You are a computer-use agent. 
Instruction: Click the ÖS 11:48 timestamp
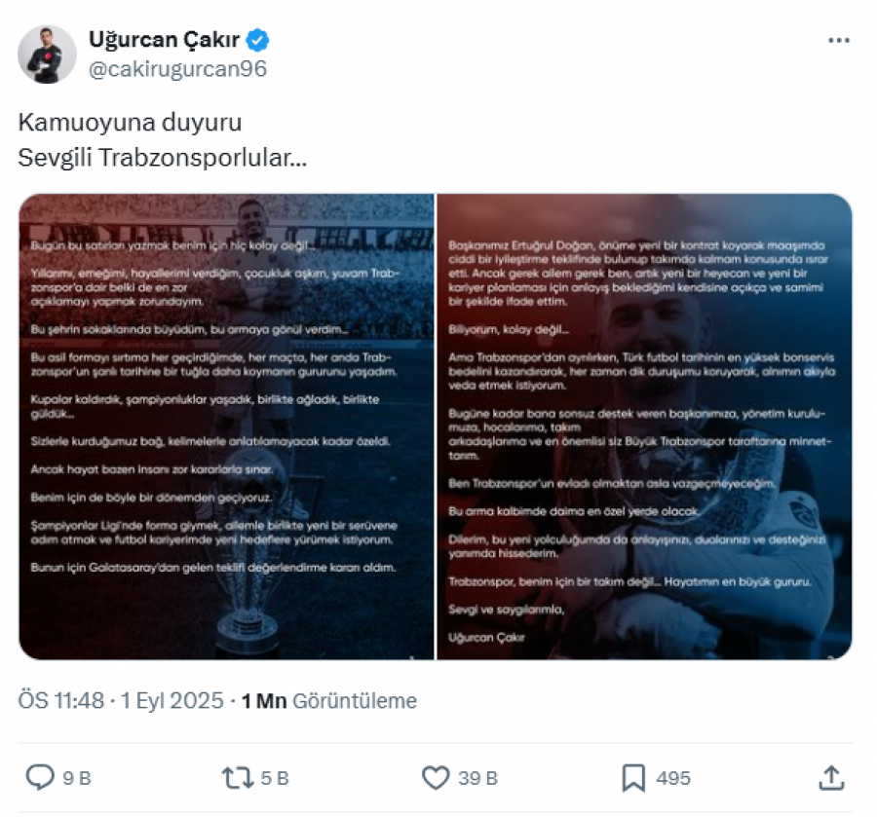coord(61,700)
